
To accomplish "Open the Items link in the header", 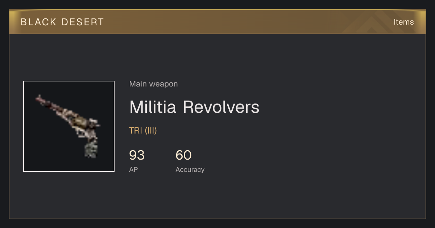I will 403,22.
